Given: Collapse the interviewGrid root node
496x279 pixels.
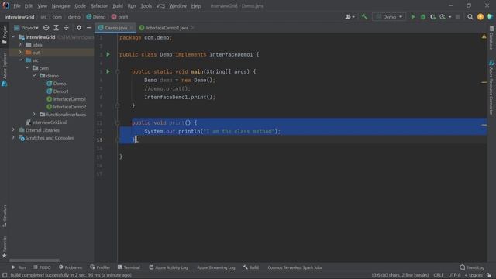Looking at the screenshot, I should coord(13,37).
